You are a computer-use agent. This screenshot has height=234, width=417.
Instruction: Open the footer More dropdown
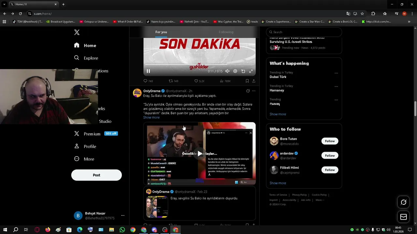click(320, 200)
